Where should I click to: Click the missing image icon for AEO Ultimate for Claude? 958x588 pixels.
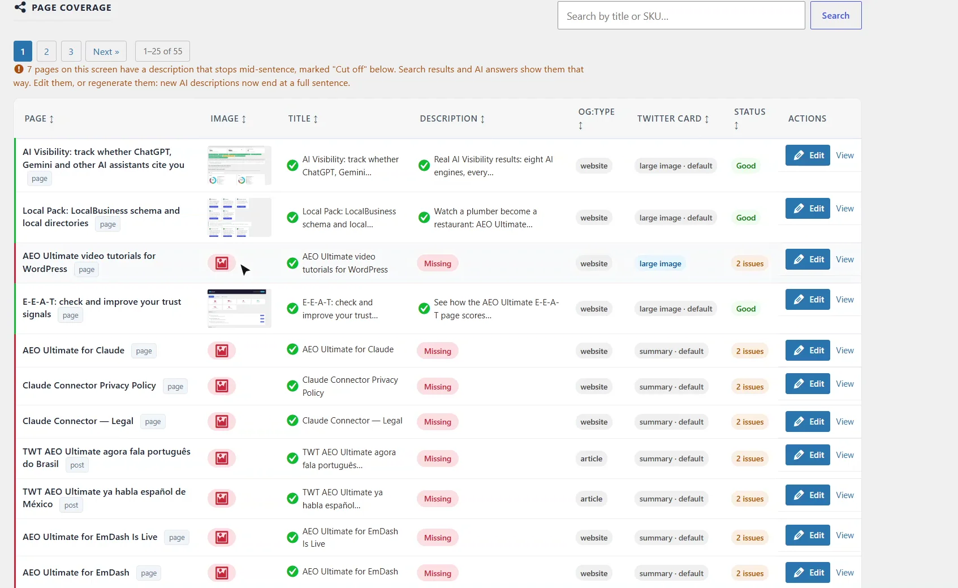(222, 351)
